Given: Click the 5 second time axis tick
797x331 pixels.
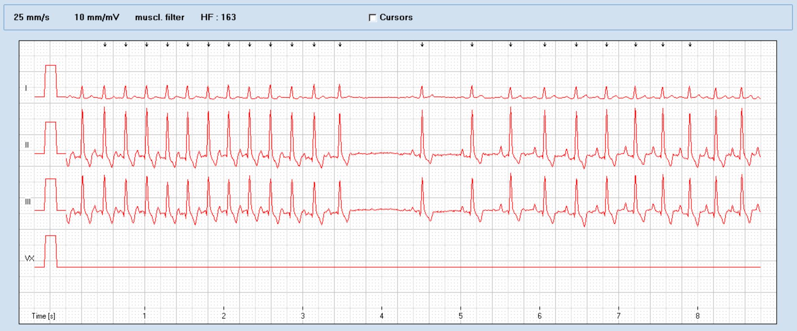Looking at the screenshot, I should (x=460, y=316).
